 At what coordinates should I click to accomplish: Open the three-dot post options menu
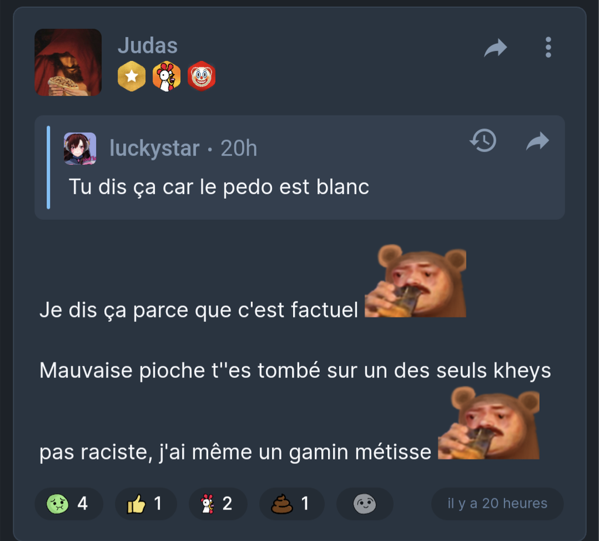pos(548,47)
